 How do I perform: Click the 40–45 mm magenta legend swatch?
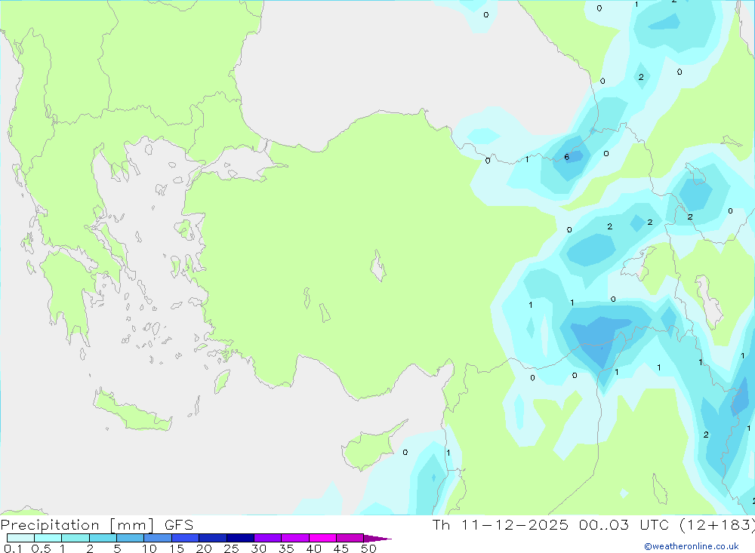(322, 538)
